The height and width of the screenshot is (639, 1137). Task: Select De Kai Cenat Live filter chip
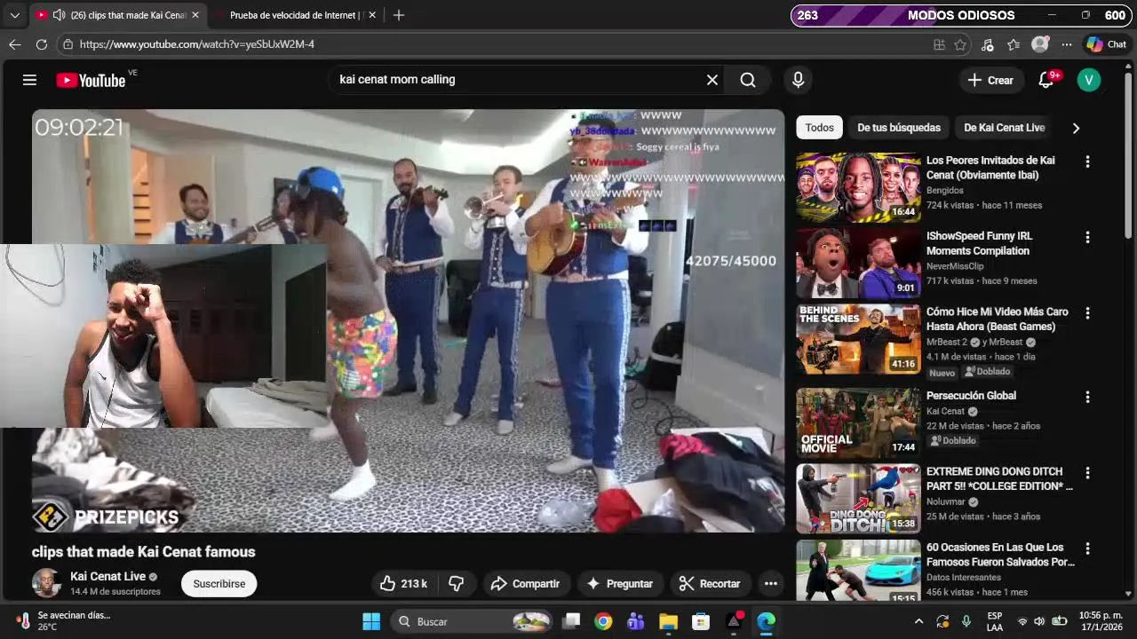1004,128
